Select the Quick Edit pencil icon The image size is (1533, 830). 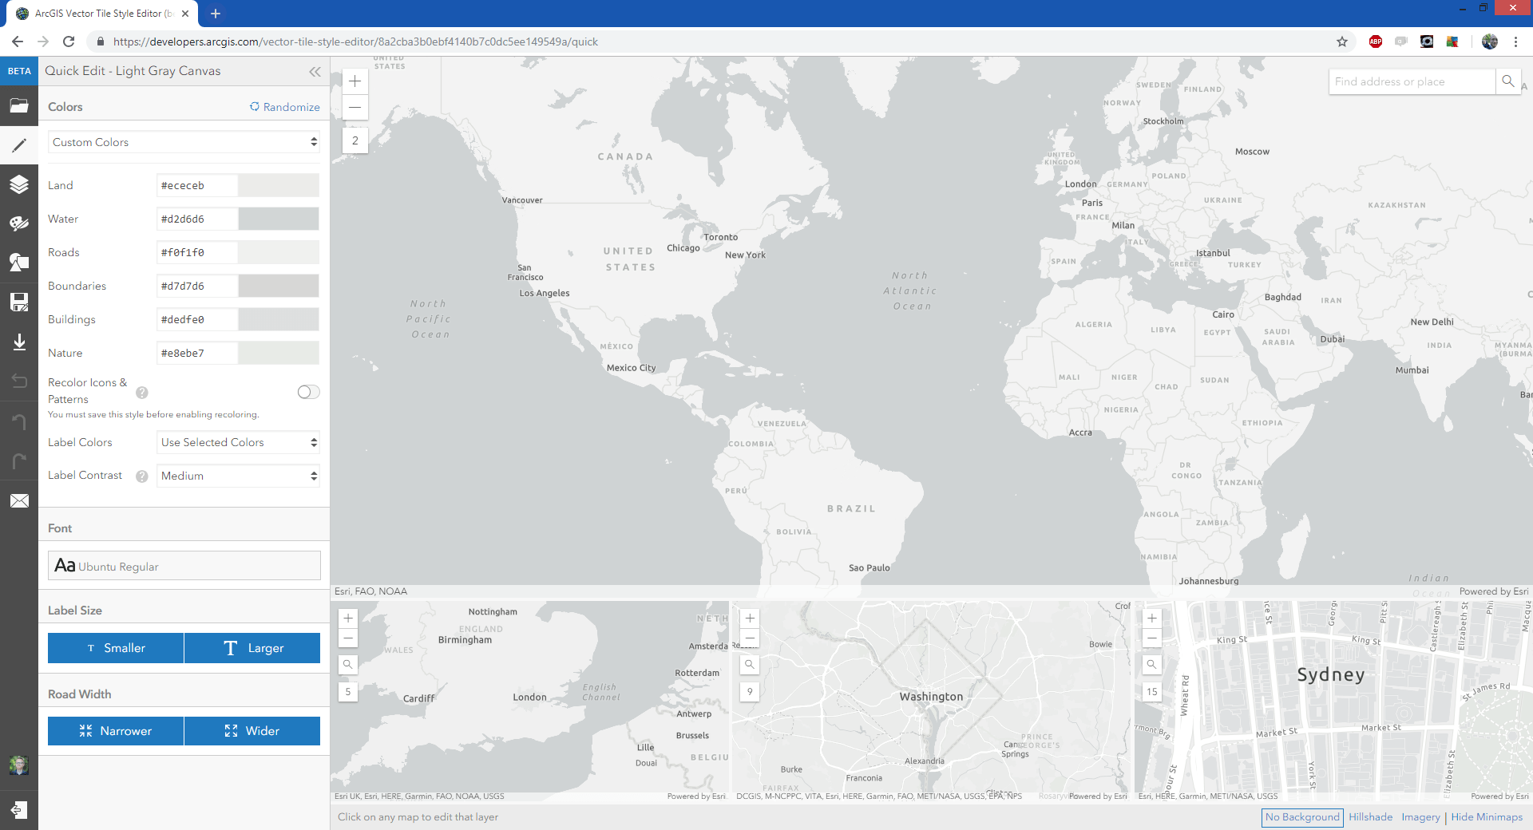coord(18,145)
